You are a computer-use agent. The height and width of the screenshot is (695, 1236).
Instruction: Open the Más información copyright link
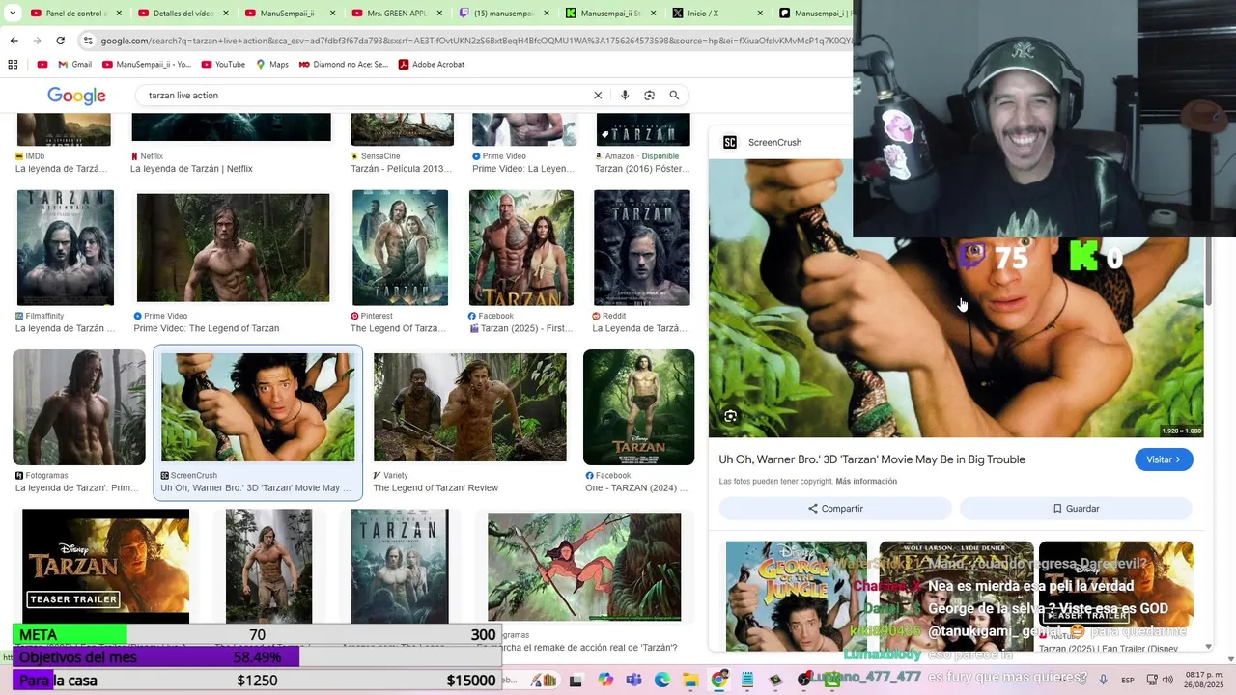click(866, 481)
